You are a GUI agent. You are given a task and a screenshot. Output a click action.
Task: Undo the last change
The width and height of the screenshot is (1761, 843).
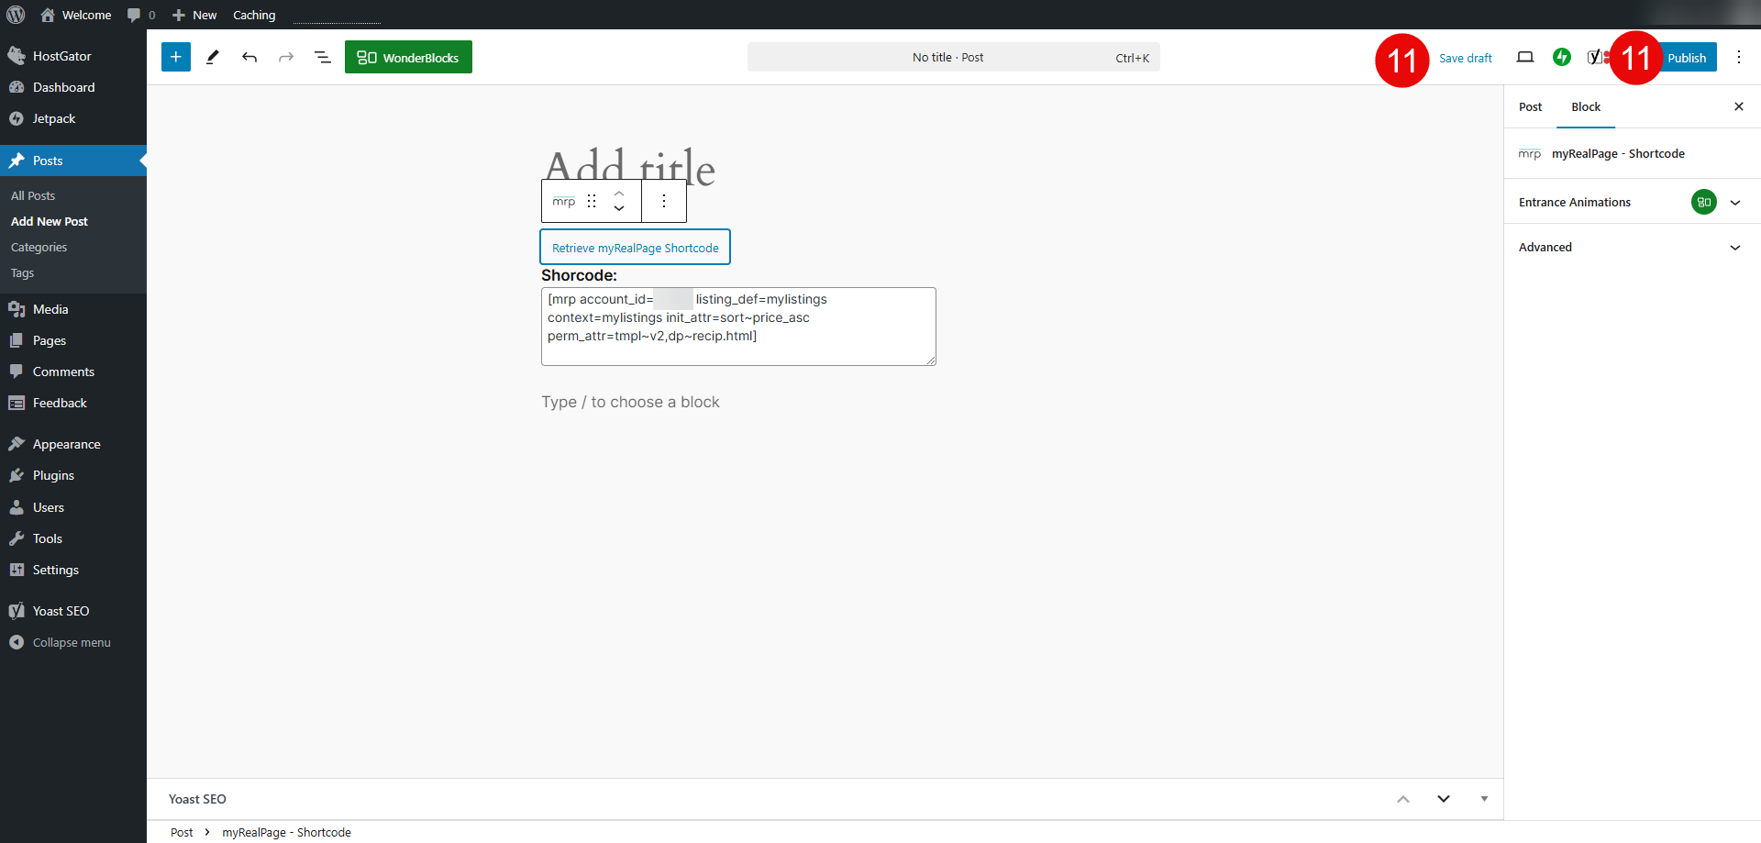(x=249, y=57)
